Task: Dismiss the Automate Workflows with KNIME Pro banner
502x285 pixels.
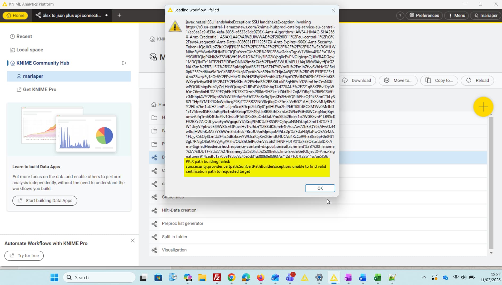Action: tap(133, 240)
